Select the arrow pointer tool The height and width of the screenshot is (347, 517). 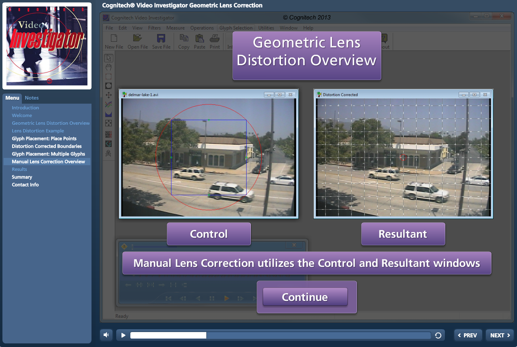pyautogui.click(x=109, y=58)
